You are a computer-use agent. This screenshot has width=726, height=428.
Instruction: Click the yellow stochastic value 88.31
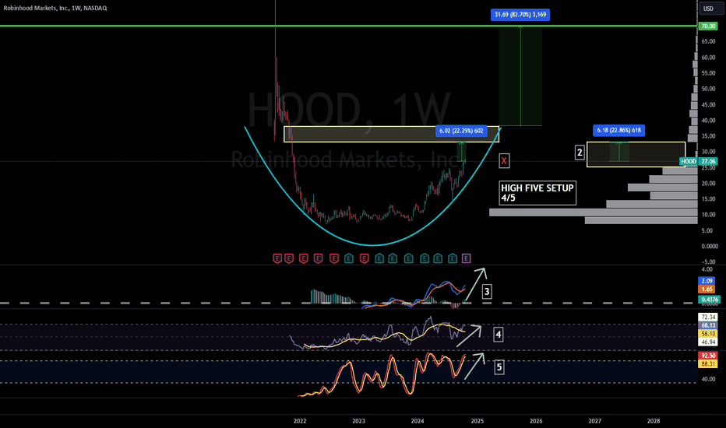pos(708,363)
